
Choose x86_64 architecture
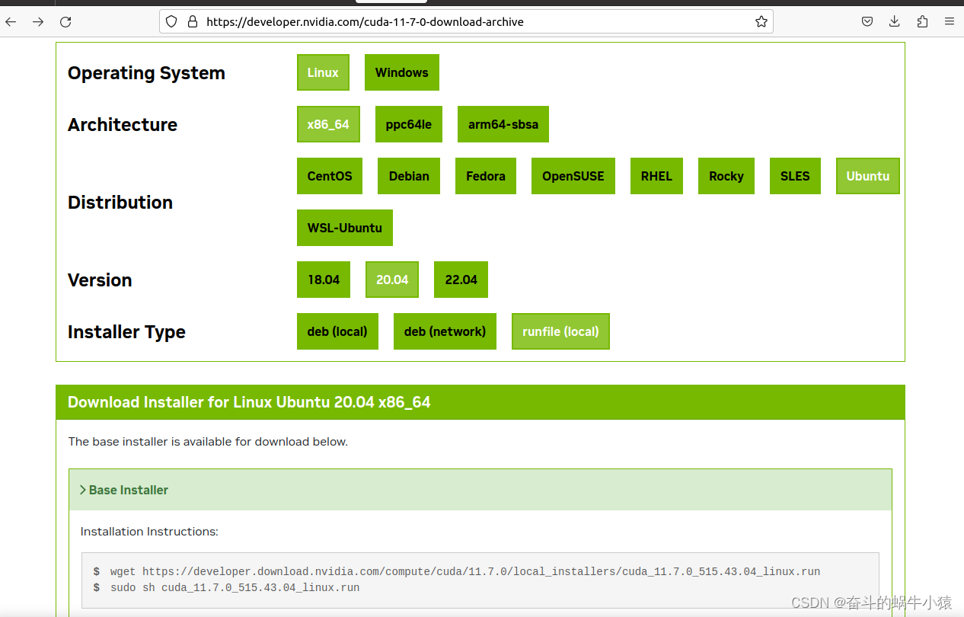328,124
